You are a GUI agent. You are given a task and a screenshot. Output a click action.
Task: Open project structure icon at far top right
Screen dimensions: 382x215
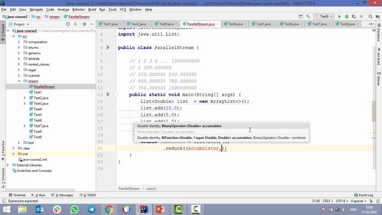click(378, 17)
